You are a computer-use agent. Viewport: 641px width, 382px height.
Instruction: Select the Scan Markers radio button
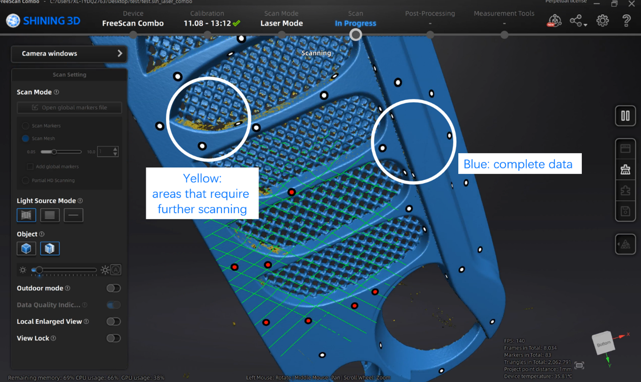(25, 126)
